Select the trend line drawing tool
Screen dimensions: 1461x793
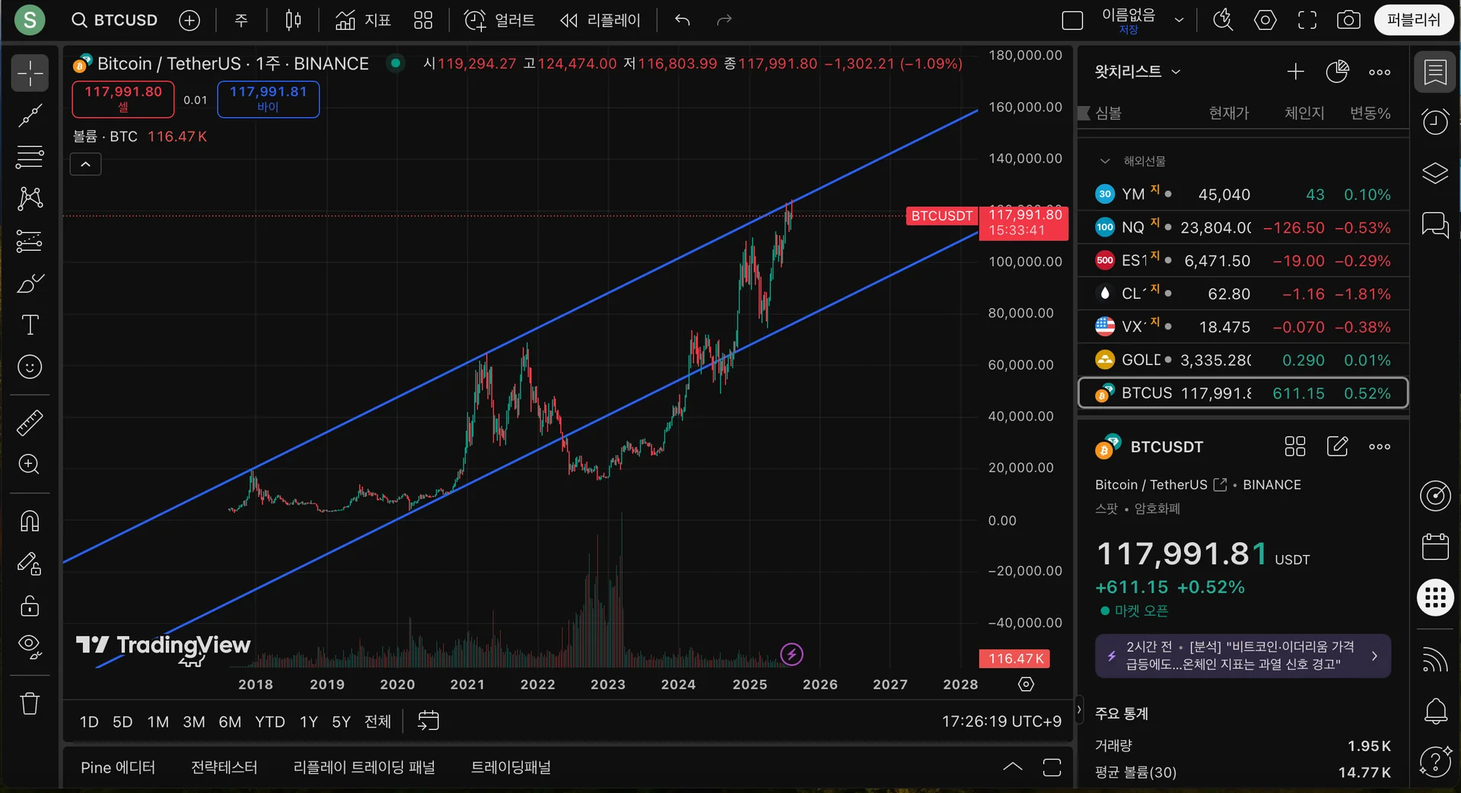pyautogui.click(x=30, y=116)
